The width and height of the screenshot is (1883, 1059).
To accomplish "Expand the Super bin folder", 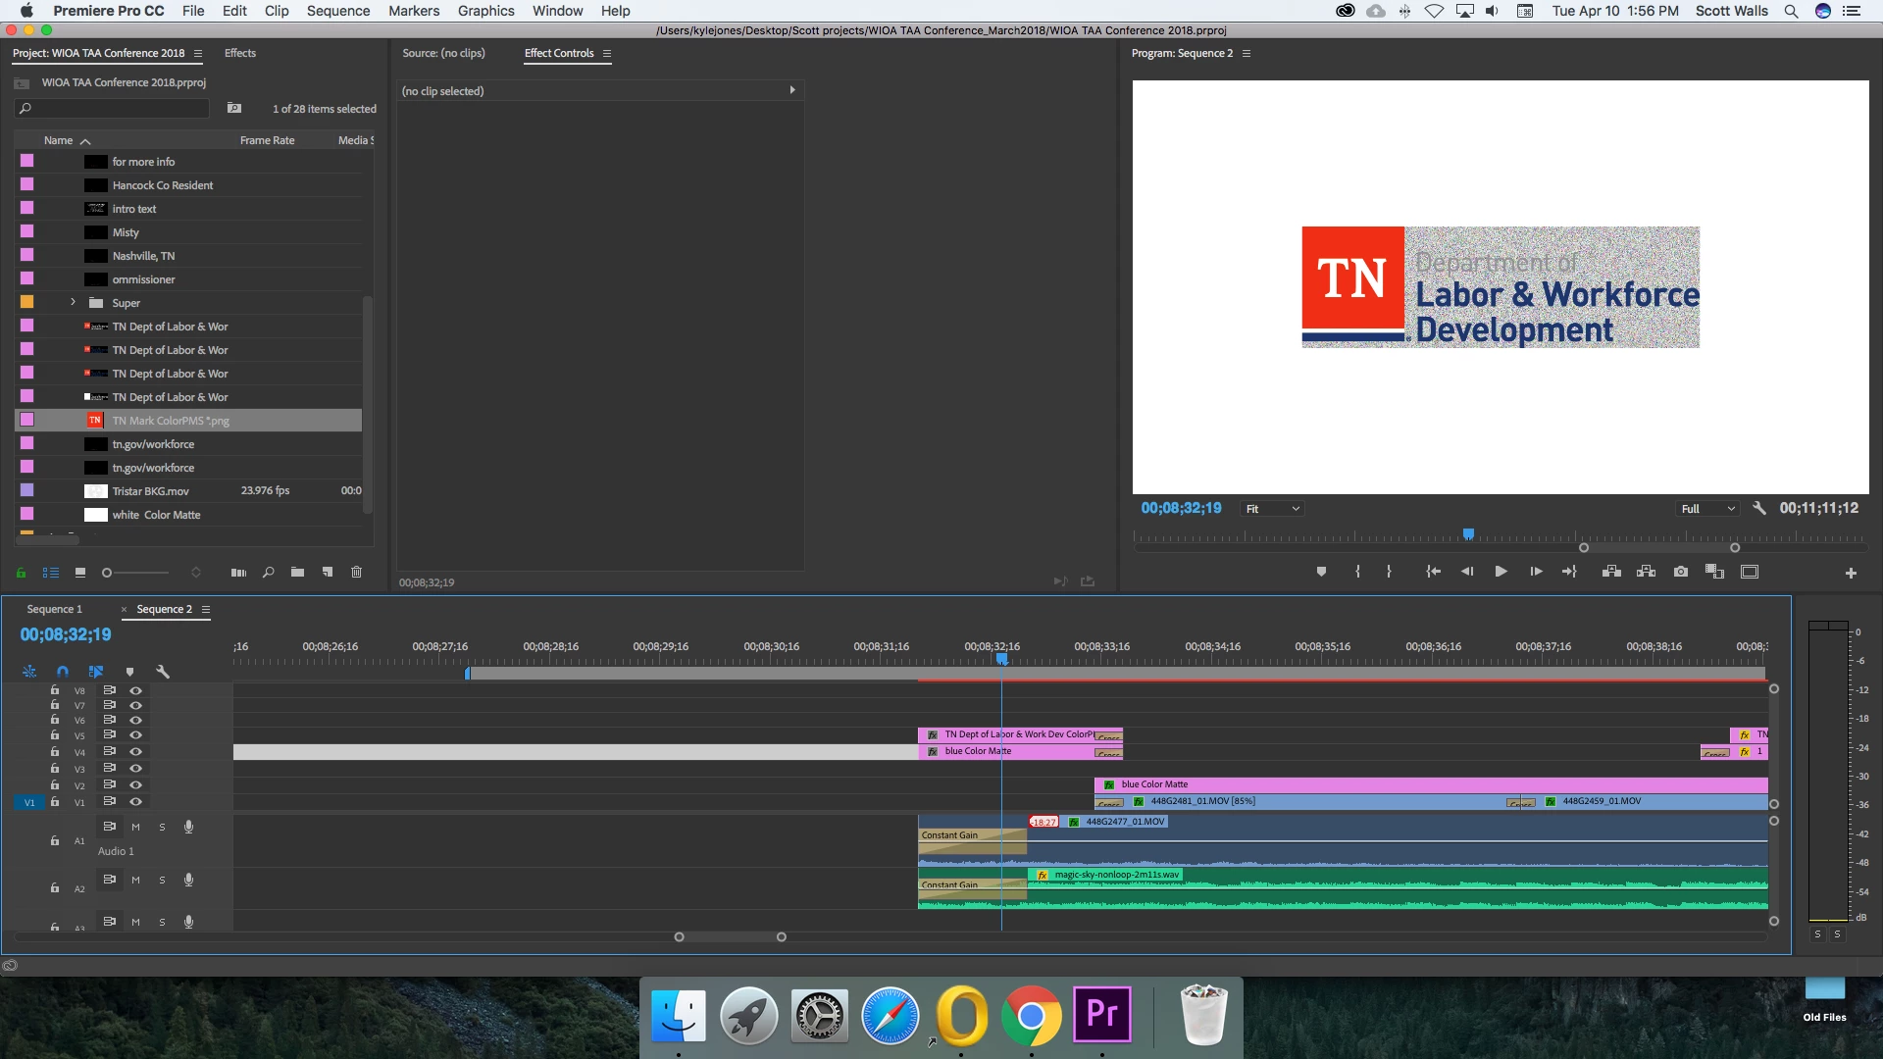I will 73,302.
